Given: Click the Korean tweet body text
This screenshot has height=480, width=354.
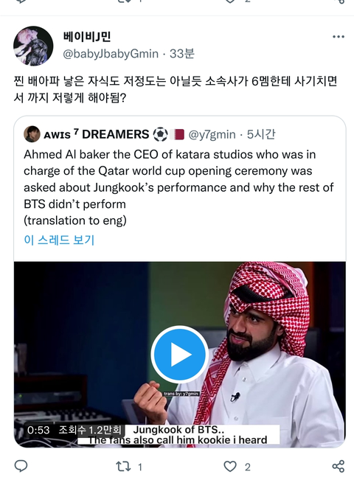Looking at the screenshot, I should click(176, 89).
